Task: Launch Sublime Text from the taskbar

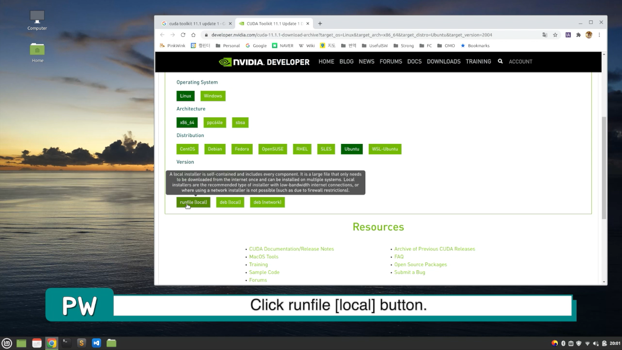Action: (x=81, y=343)
